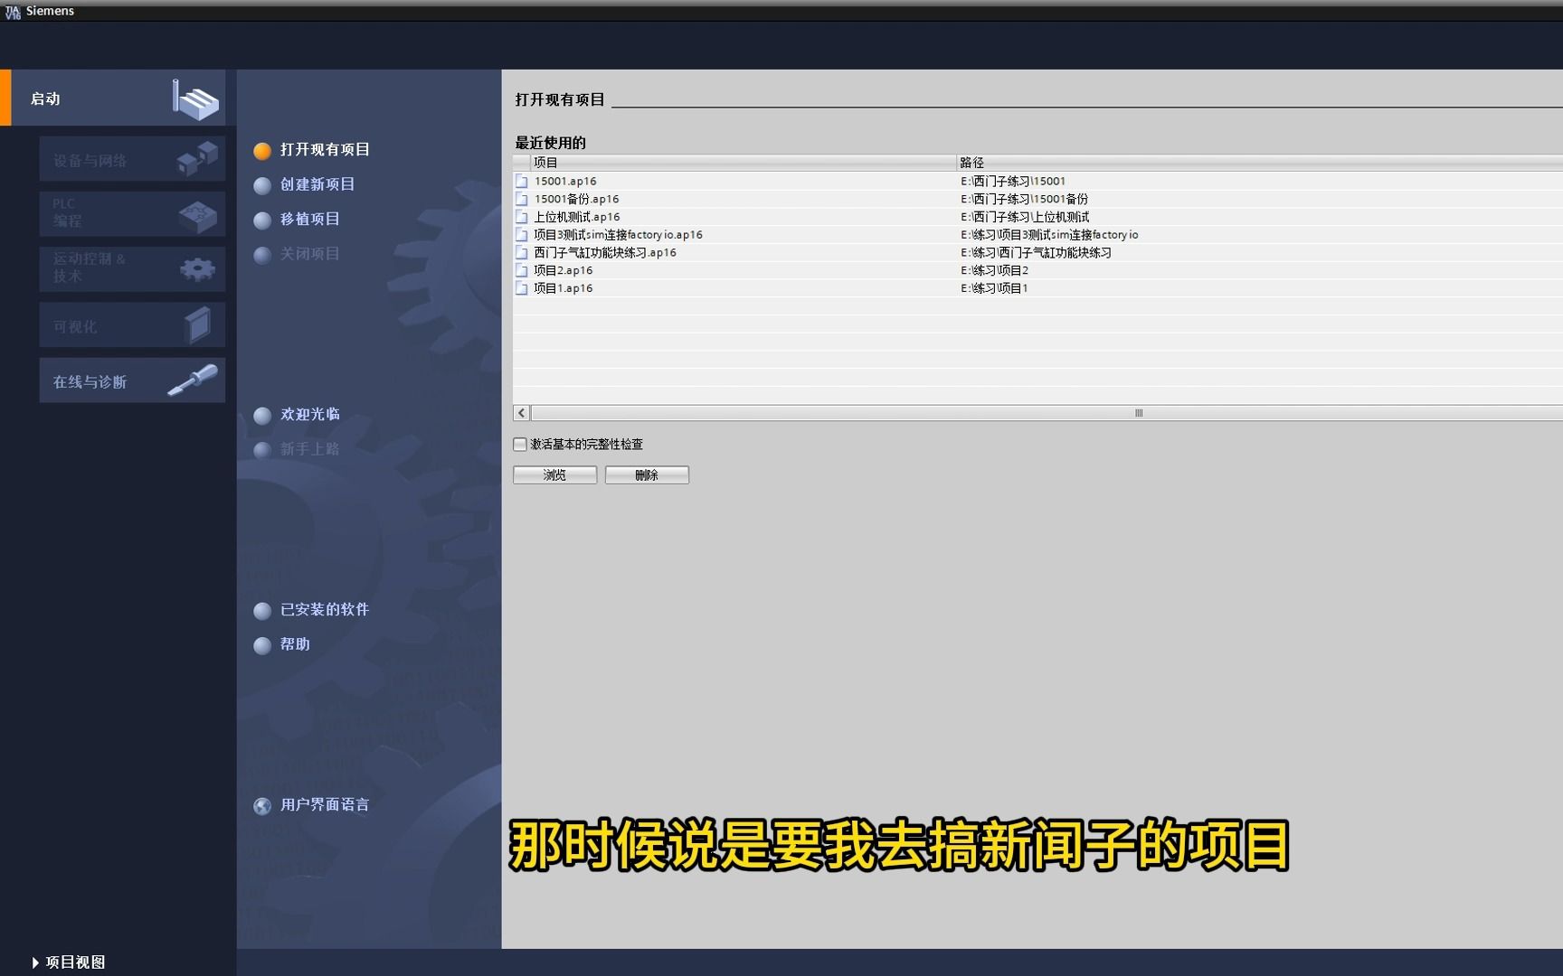Select the 创建新项目 bullet
Screen dimensions: 1563x976
pyautogui.click(x=262, y=185)
